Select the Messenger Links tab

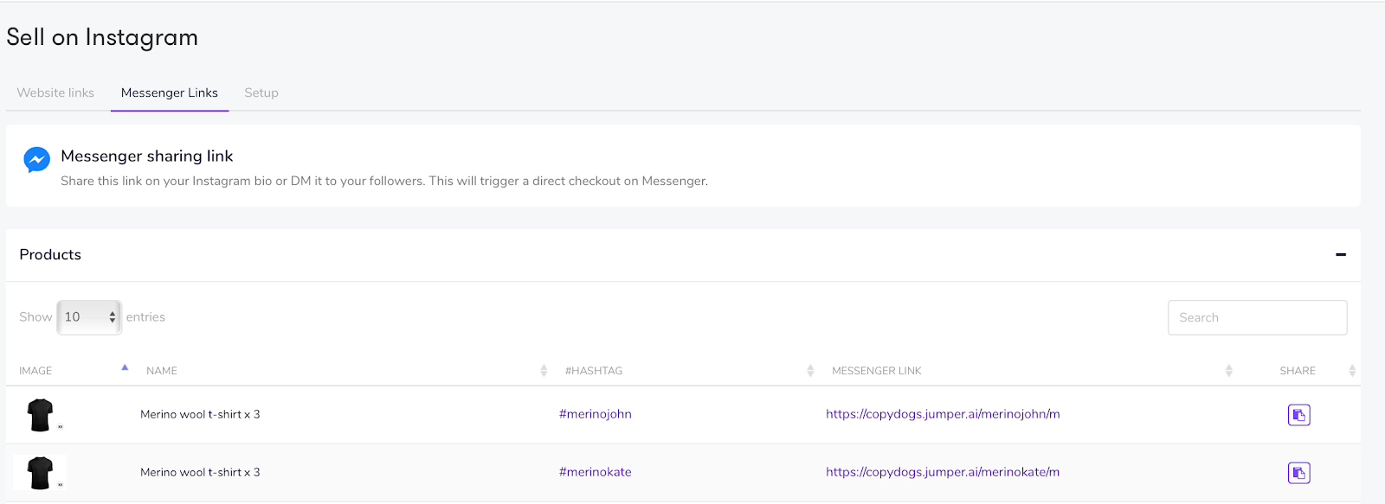point(170,93)
